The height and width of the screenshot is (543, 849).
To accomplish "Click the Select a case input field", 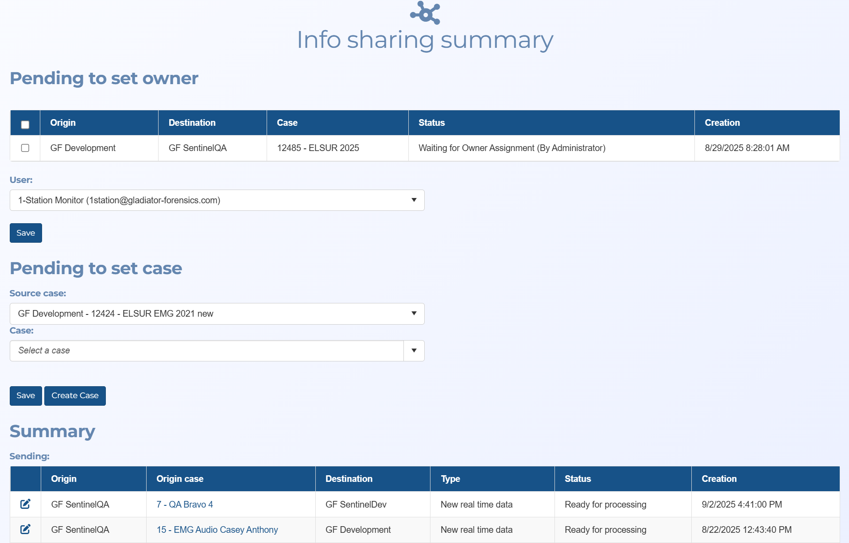I will click(206, 351).
